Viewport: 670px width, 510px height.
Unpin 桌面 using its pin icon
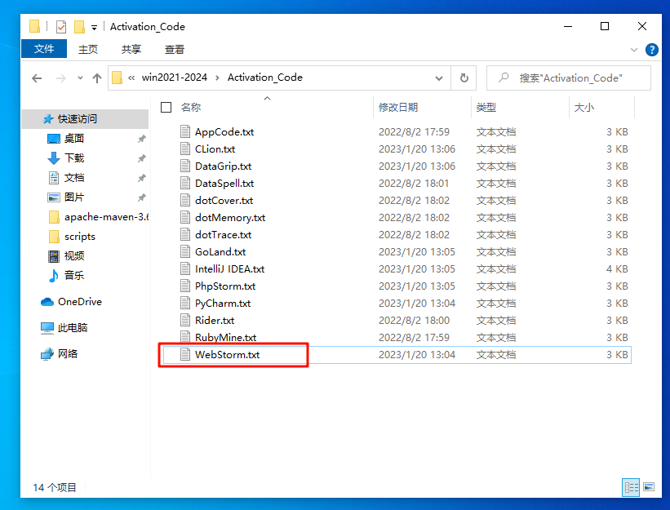coord(141,139)
